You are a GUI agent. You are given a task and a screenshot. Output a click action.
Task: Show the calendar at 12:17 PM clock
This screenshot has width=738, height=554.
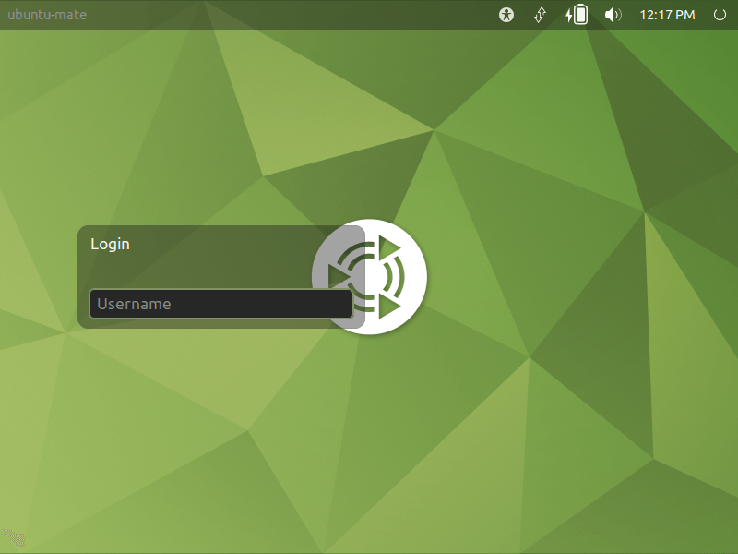pos(667,15)
